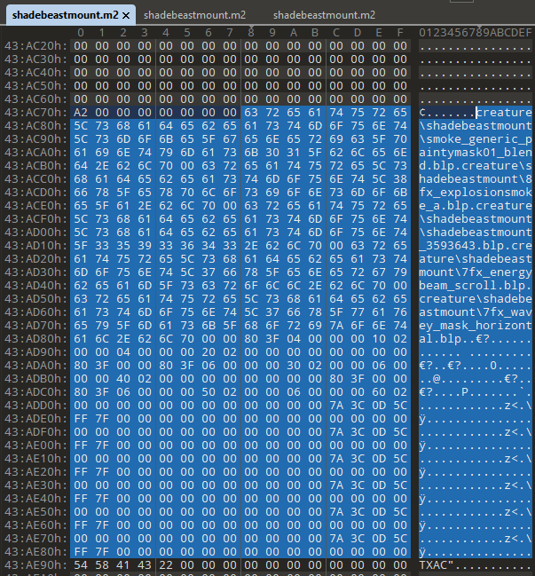Viewport: 535px width, 576px height.
Task: Click ASCII text 'fx_explosionsmok'
Action: pyautogui.click(x=476, y=193)
